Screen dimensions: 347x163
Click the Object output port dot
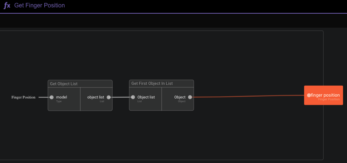[190, 97]
